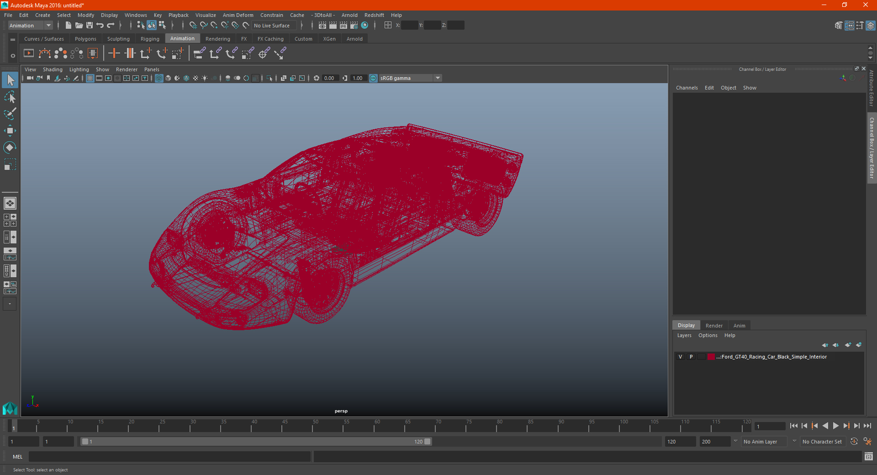Redo using the redo arrow icon
This screenshot has width=877, height=475.
[111, 26]
